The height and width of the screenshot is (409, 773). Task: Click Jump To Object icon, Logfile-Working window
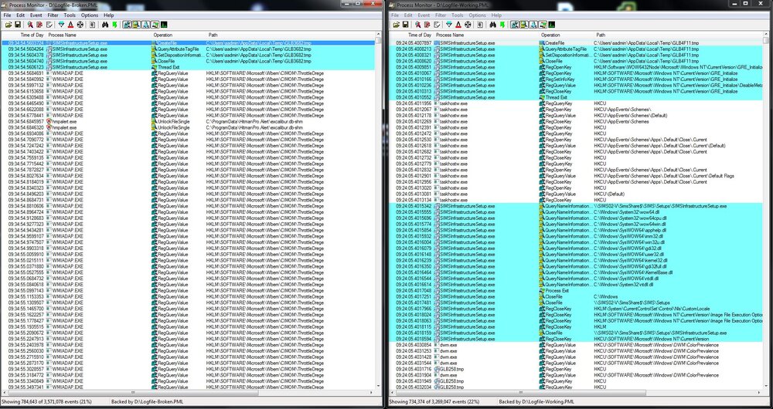[x=502, y=25]
